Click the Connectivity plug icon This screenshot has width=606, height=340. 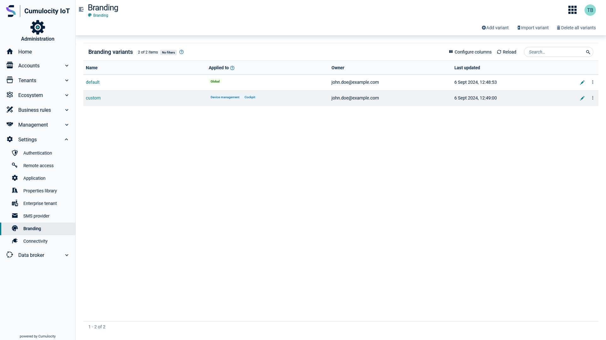(15, 241)
